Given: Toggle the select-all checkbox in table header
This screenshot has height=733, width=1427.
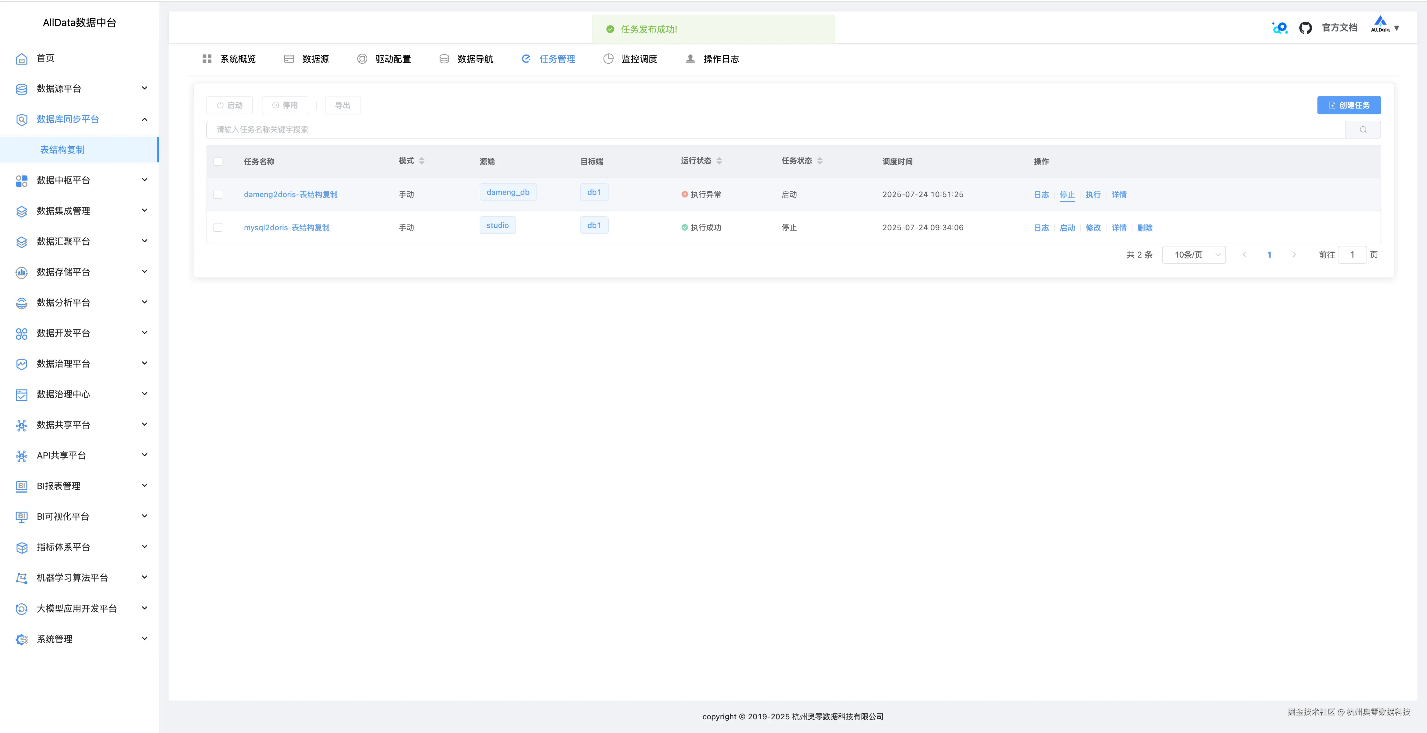Looking at the screenshot, I should (x=218, y=162).
